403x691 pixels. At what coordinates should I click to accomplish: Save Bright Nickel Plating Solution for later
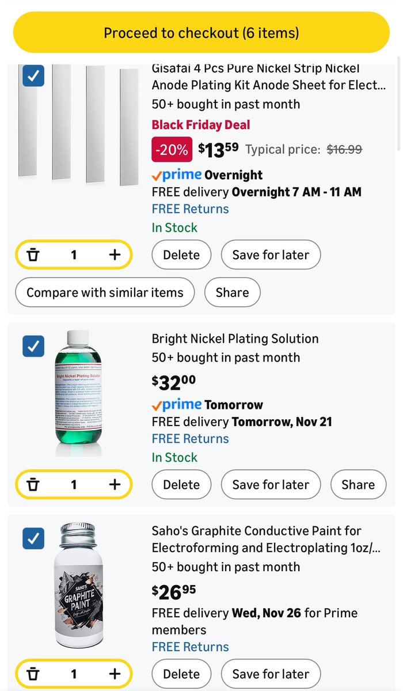[x=271, y=485]
